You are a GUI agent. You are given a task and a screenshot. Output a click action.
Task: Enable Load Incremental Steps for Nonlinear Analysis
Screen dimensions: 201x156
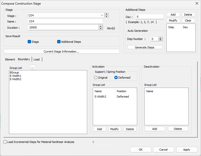point(5,142)
